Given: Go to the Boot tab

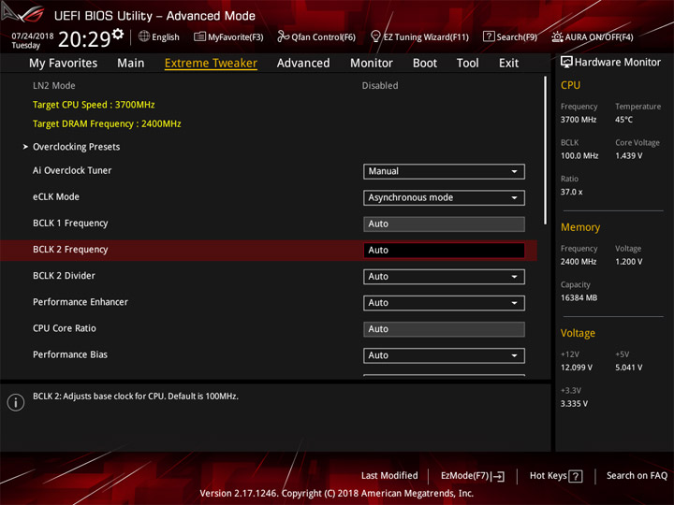Looking at the screenshot, I should pos(425,64).
